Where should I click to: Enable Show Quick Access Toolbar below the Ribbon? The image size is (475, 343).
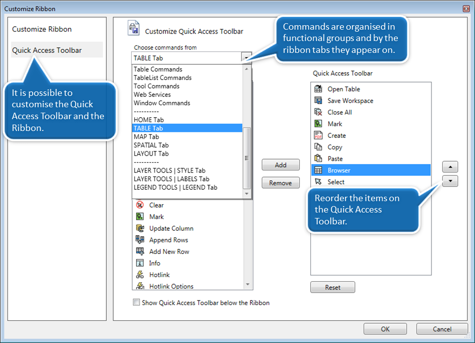click(137, 302)
